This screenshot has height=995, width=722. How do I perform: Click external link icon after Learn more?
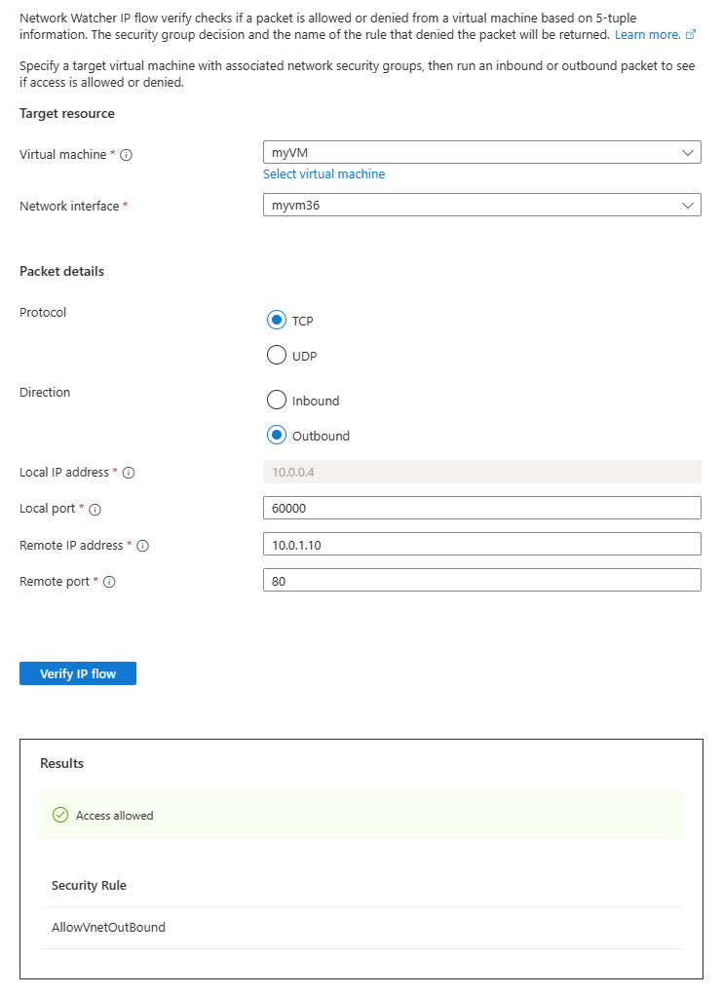[x=691, y=34]
